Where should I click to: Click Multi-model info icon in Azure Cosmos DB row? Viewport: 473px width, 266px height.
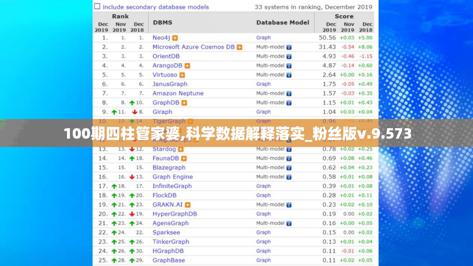(289, 47)
